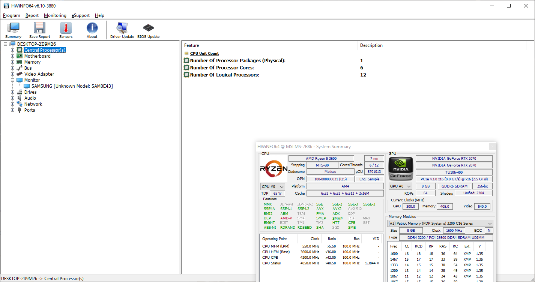Click icon beside Number Of Logical Processors
535x282 pixels.
[x=186, y=75]
